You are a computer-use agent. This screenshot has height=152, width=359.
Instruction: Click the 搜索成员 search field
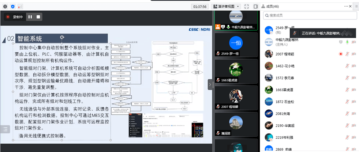[x=310, y=15]
